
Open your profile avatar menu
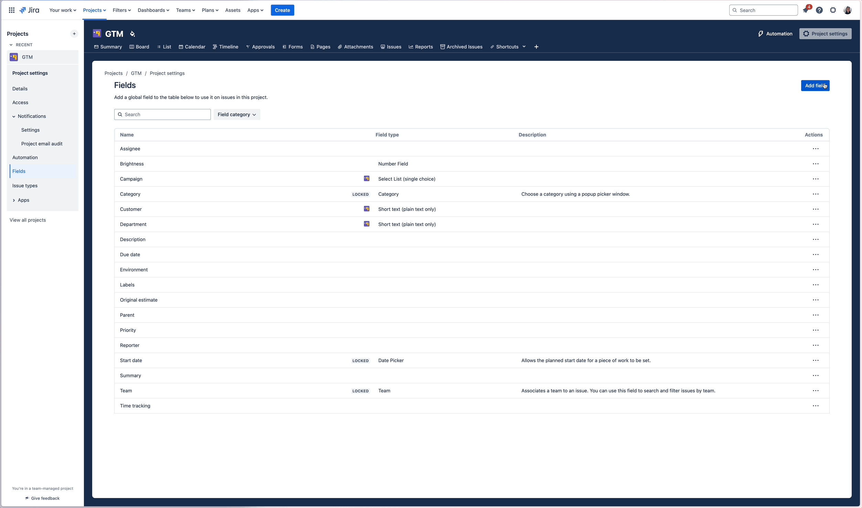pyautogui.click(x=848, y=10)
